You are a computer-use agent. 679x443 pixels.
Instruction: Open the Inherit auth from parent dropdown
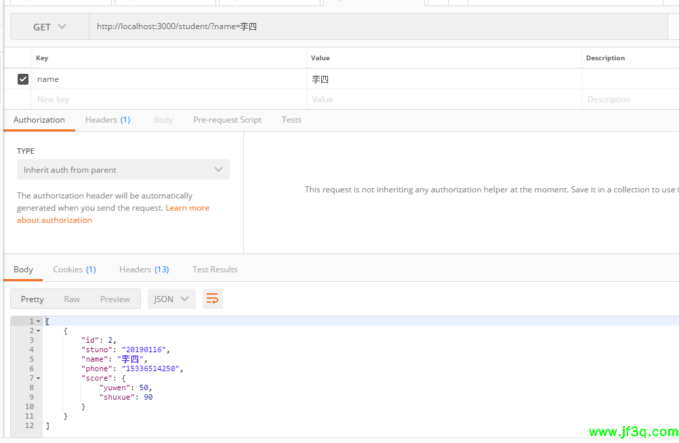(x=123, y=169)
